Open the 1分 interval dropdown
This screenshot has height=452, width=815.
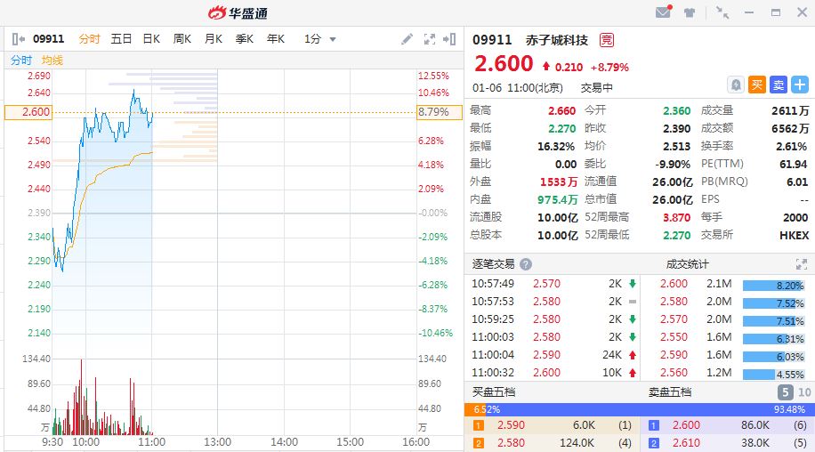coord(319,39)
